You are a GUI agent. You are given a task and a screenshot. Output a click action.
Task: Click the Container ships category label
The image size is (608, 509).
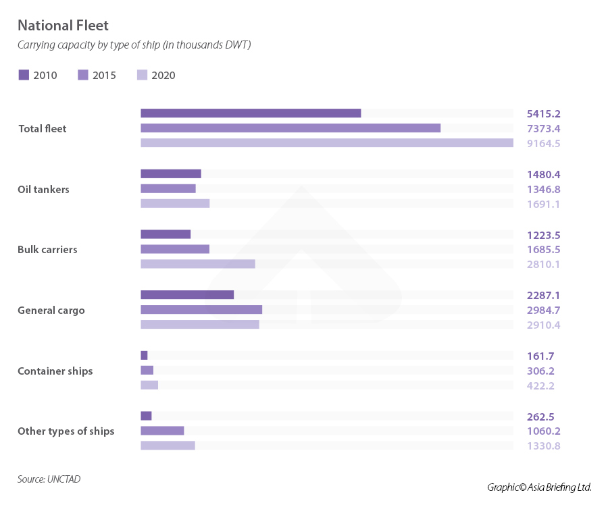[55, 371]
